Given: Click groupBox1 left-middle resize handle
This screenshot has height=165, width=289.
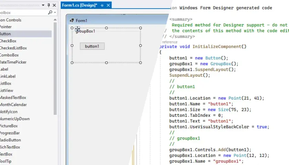Looking at the screenshot, I should pyautogui.click(x=72, y=45).
